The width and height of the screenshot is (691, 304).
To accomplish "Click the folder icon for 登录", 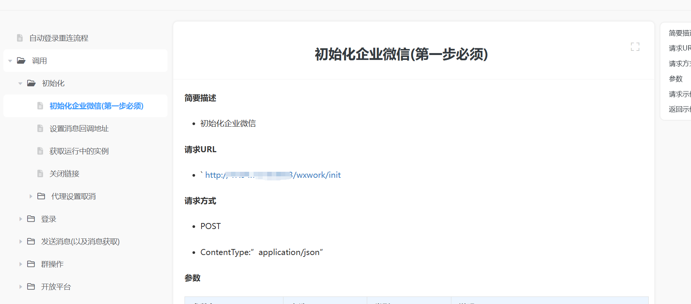I will pyautogui.click(x=31, y=218).
